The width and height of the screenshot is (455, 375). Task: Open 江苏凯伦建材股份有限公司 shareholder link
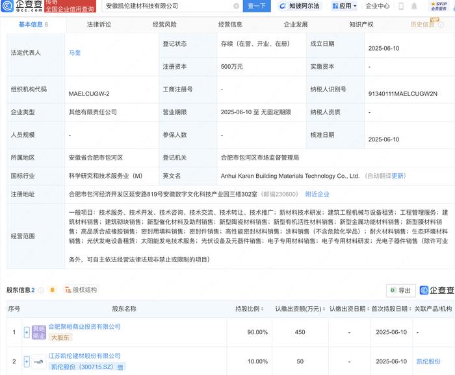point(84,356)
